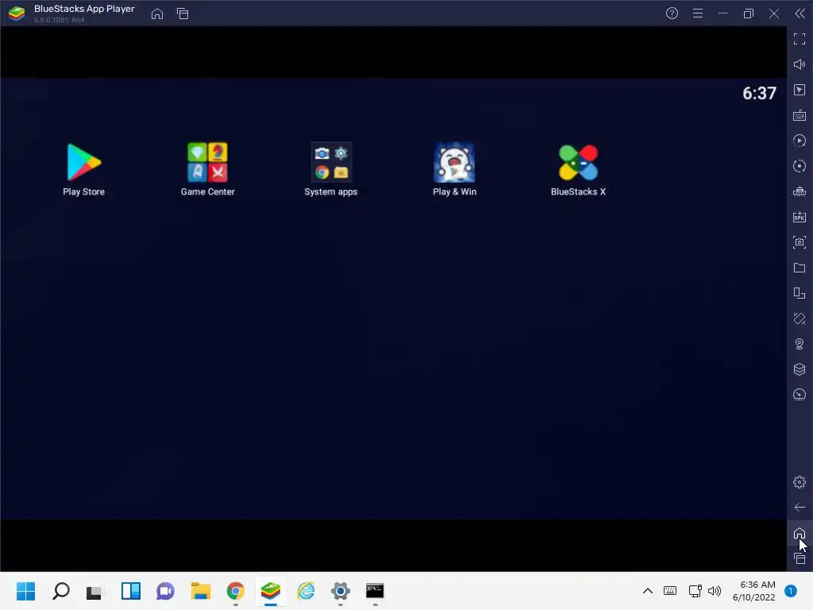Click the home icon in title bar
The height and width of the screenshot is (610, 813).
pyautogui.click(x=157, y=14)
